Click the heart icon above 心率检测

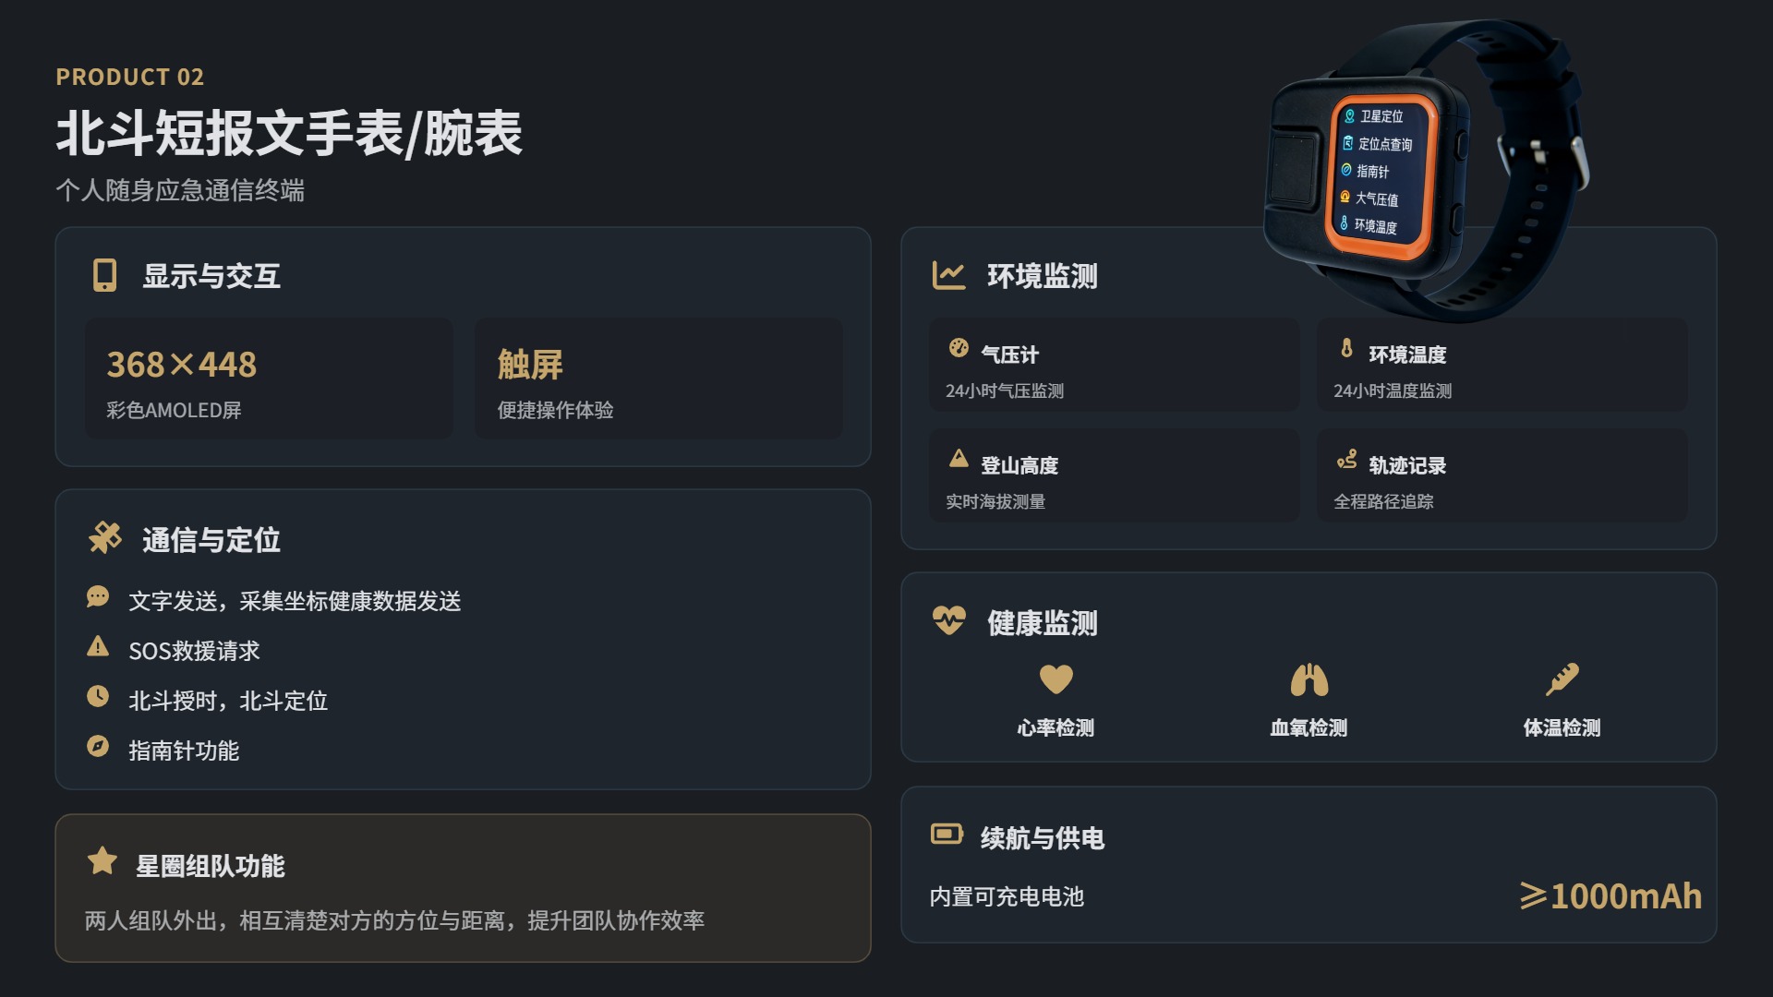coord(1055,679)
